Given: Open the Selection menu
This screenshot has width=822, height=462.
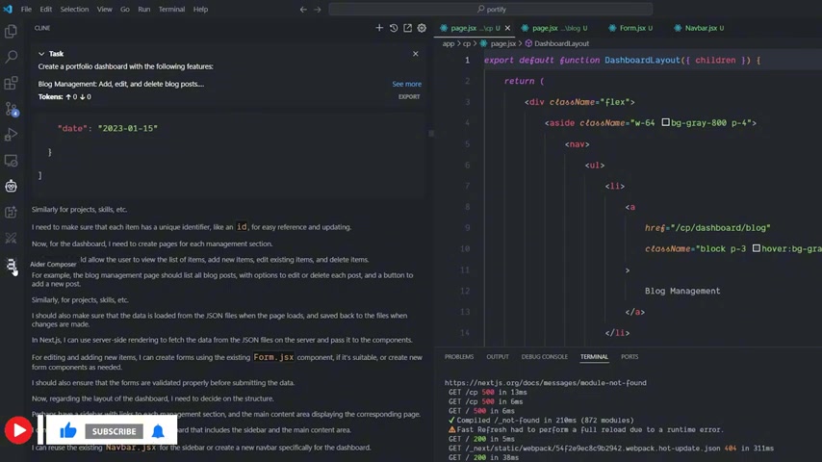Looking at the screenshot, I should pyautogui.click(x=74, y=9).
